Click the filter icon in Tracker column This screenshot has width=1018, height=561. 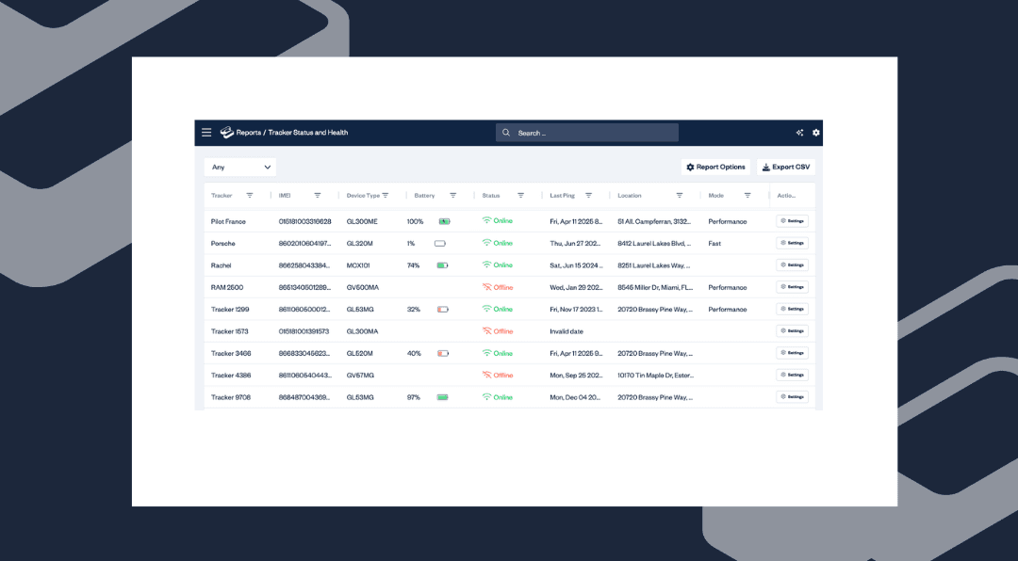[250, 196]
